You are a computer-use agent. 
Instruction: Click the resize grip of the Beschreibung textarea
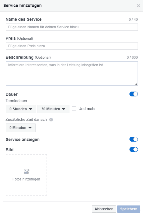pos(136,84)
